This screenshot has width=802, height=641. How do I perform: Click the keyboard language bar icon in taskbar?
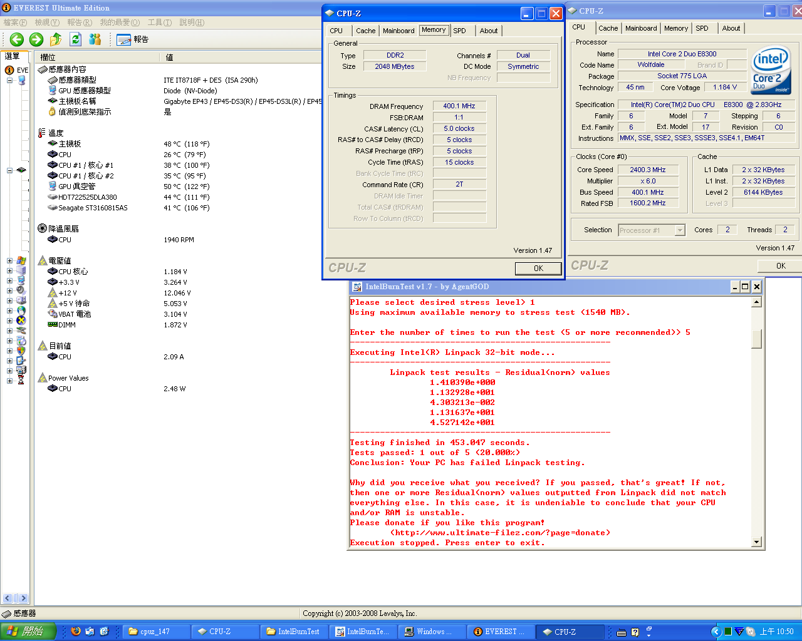(622, 632)
